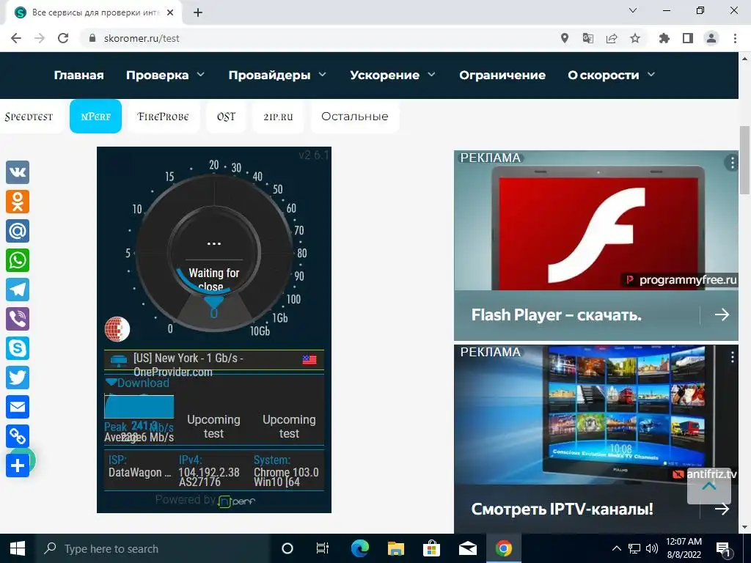The width and height of the screenshot is (751, 563).
Task: Click Windows taskbar search box
Action: click(153, 548)
